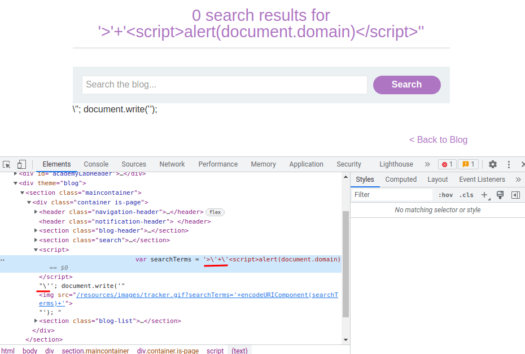The image size is (525, 354).
Task: Click the red error counter badge
Action: 447,164
